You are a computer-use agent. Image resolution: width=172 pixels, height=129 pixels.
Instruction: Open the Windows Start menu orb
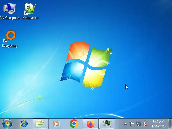(x=7, y=124)
